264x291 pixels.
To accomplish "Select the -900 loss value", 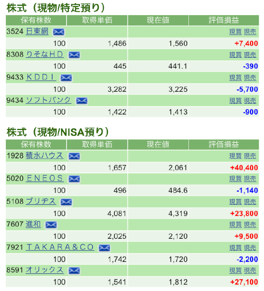I will point(250,112).
